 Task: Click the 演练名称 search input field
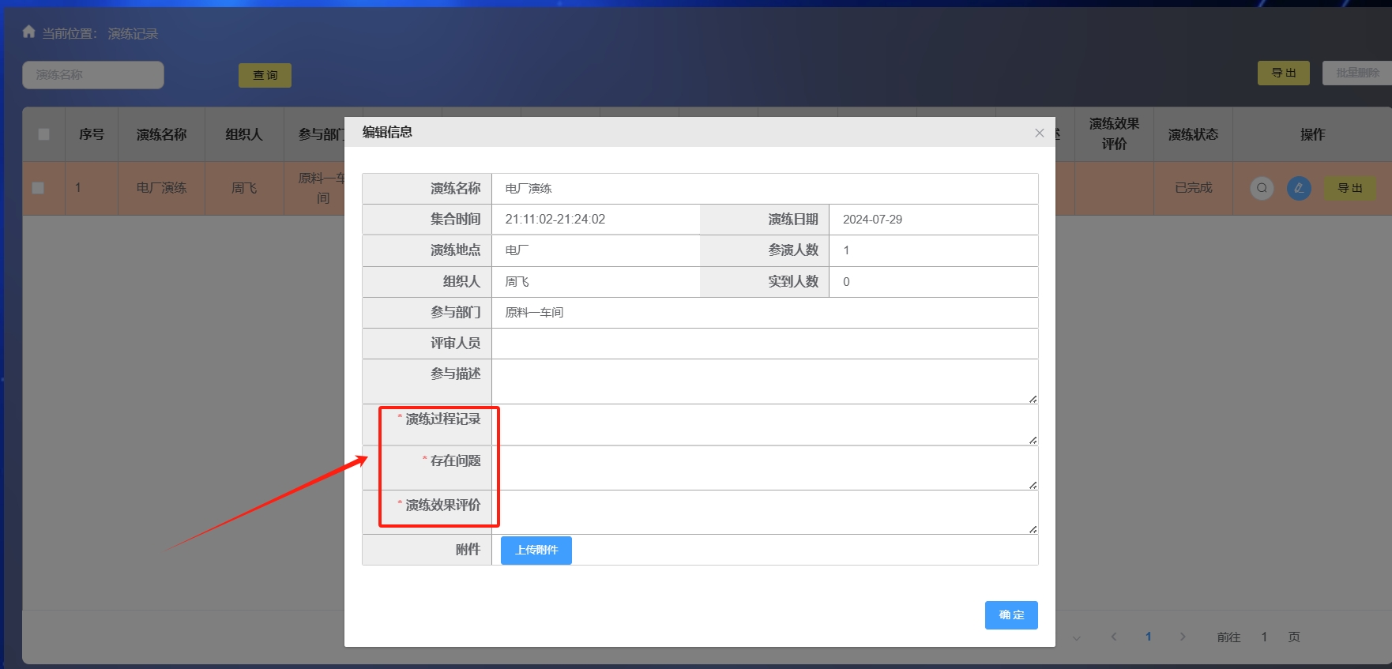[x=93, y=75]
